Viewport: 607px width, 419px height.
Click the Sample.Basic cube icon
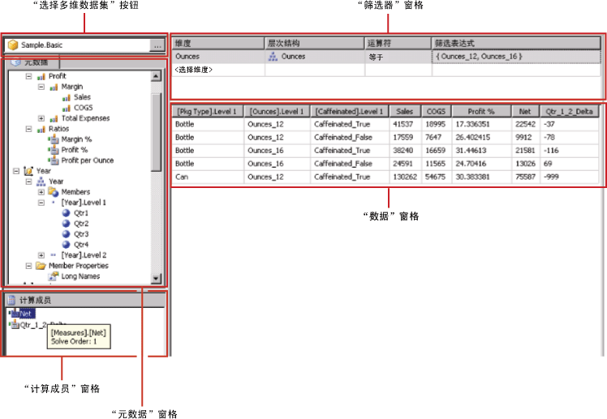[x=13, y=45]
